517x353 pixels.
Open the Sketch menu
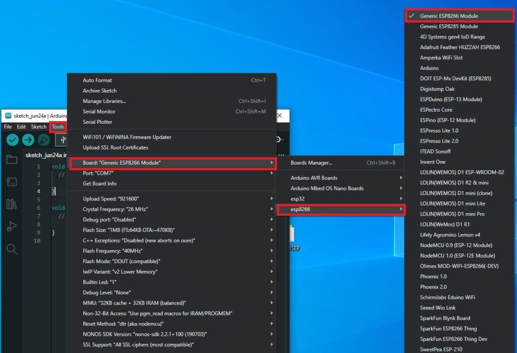tap(39, 127)
